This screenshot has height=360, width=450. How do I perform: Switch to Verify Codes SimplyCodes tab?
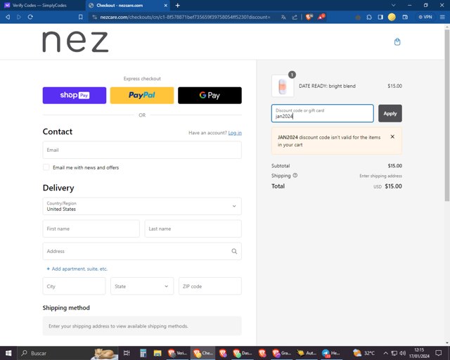click(39, 5)
